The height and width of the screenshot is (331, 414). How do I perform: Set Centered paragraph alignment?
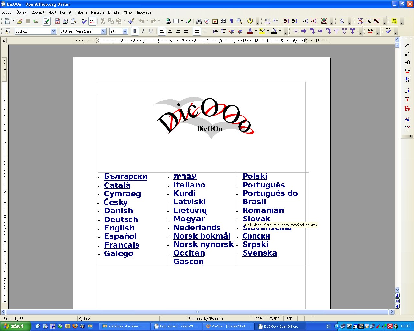click(170, 31)
